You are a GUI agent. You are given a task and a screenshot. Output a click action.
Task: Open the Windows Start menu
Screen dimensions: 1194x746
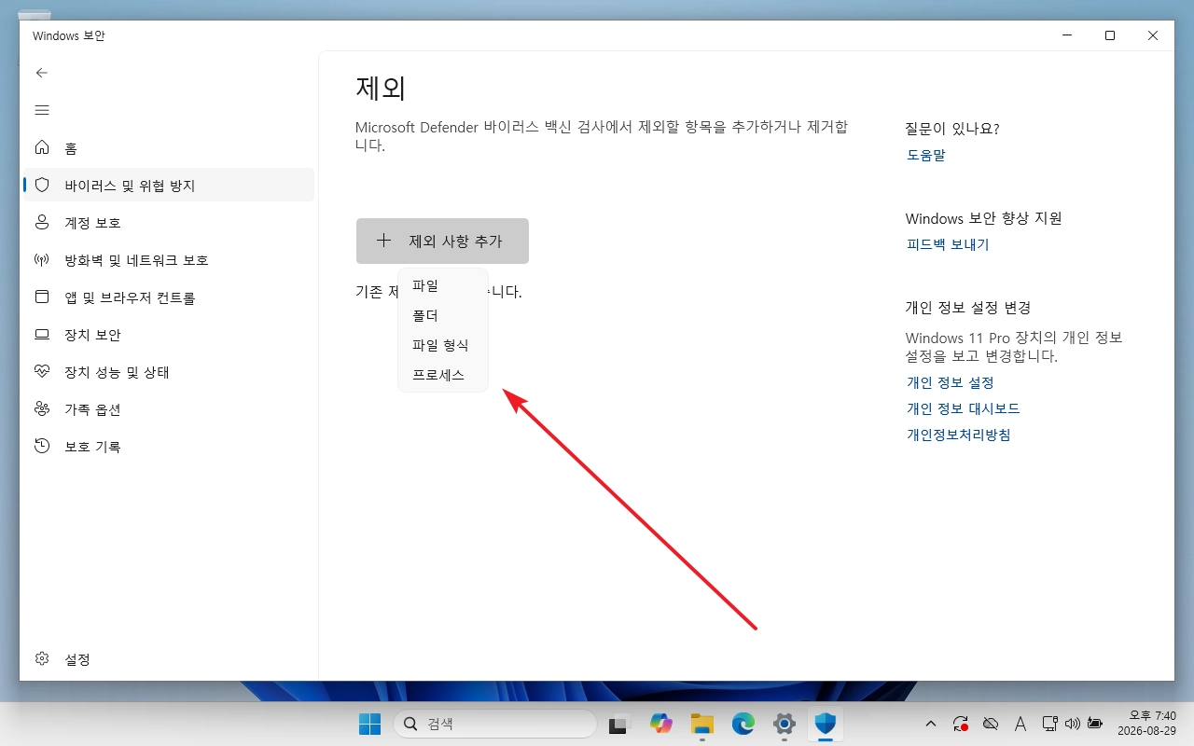coord(370,724)
